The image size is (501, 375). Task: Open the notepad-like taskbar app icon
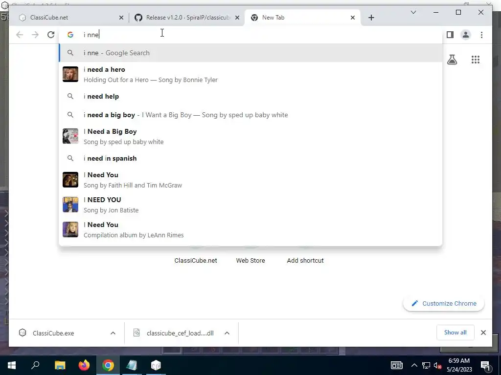(x=132, y=365)
